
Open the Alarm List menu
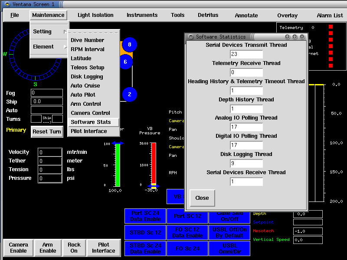pyautogui.click(x=330, y=15)
